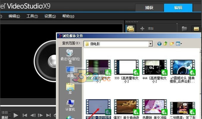Image resolution: width=202 pixels, height=119 pixels.
Task: Select 素材 (clip) playback mode
Action: coord(4,117)
